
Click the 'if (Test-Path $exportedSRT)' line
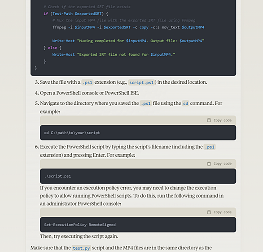click(76, 13)
